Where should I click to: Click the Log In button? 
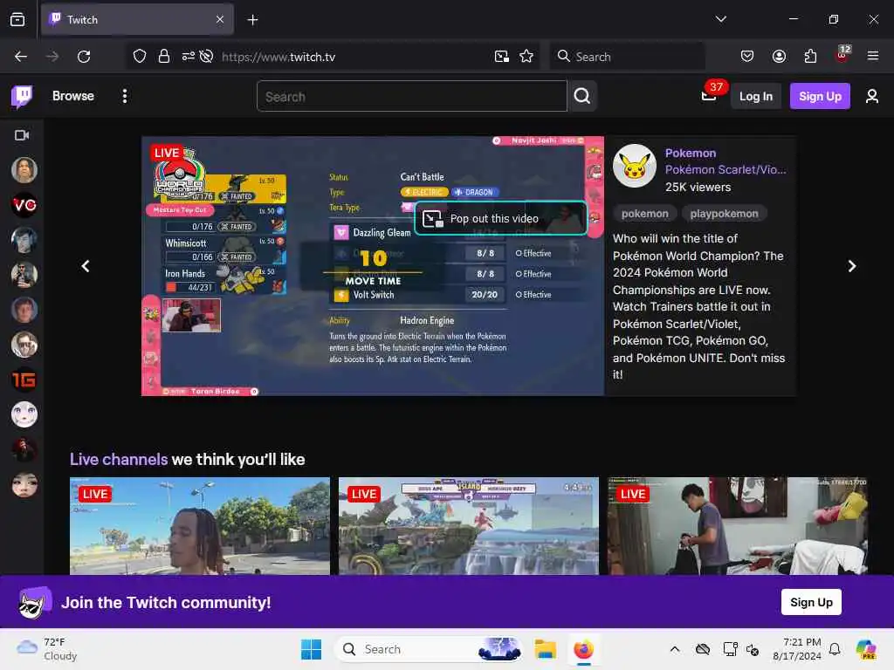[x=755, y=96]
